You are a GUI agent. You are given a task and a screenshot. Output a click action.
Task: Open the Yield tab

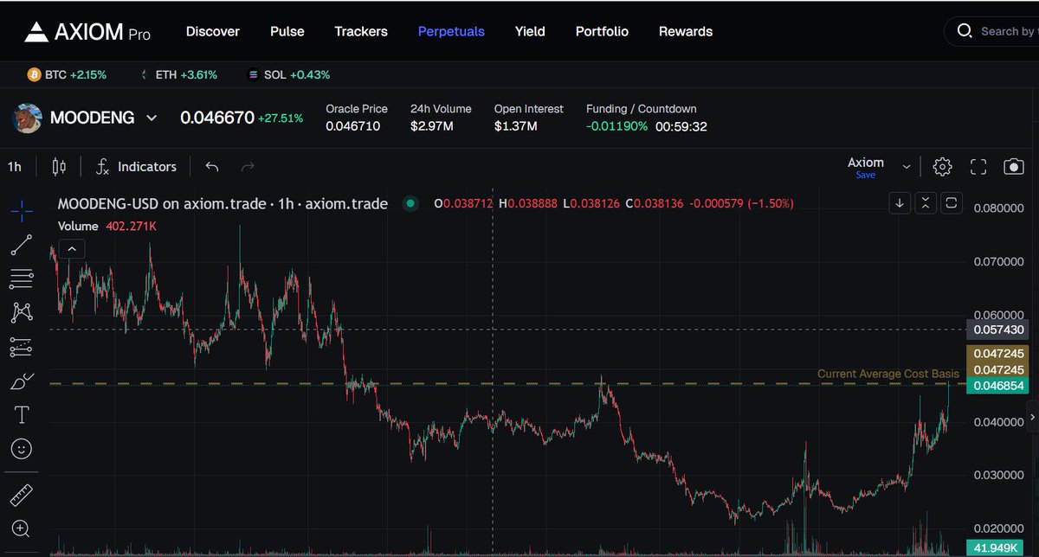(x=530, y=32)
